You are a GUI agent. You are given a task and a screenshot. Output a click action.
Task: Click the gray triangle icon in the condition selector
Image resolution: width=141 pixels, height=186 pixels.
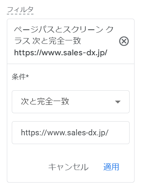[118, 102]
